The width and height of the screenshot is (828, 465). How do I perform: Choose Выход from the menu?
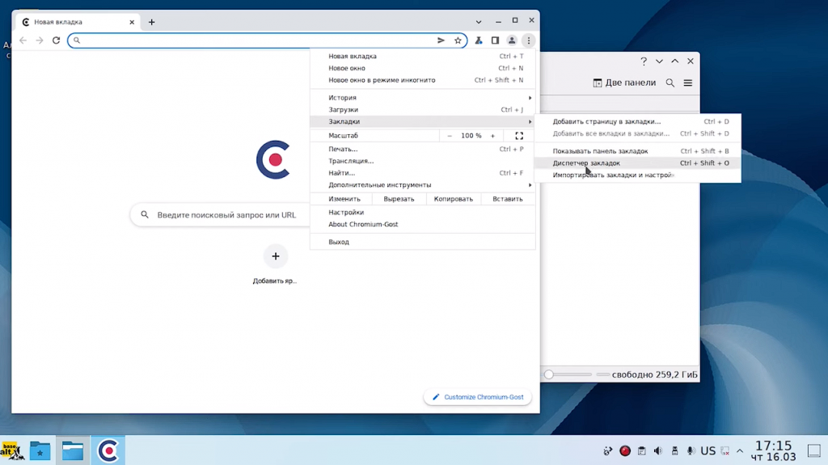tap(422, 242)
